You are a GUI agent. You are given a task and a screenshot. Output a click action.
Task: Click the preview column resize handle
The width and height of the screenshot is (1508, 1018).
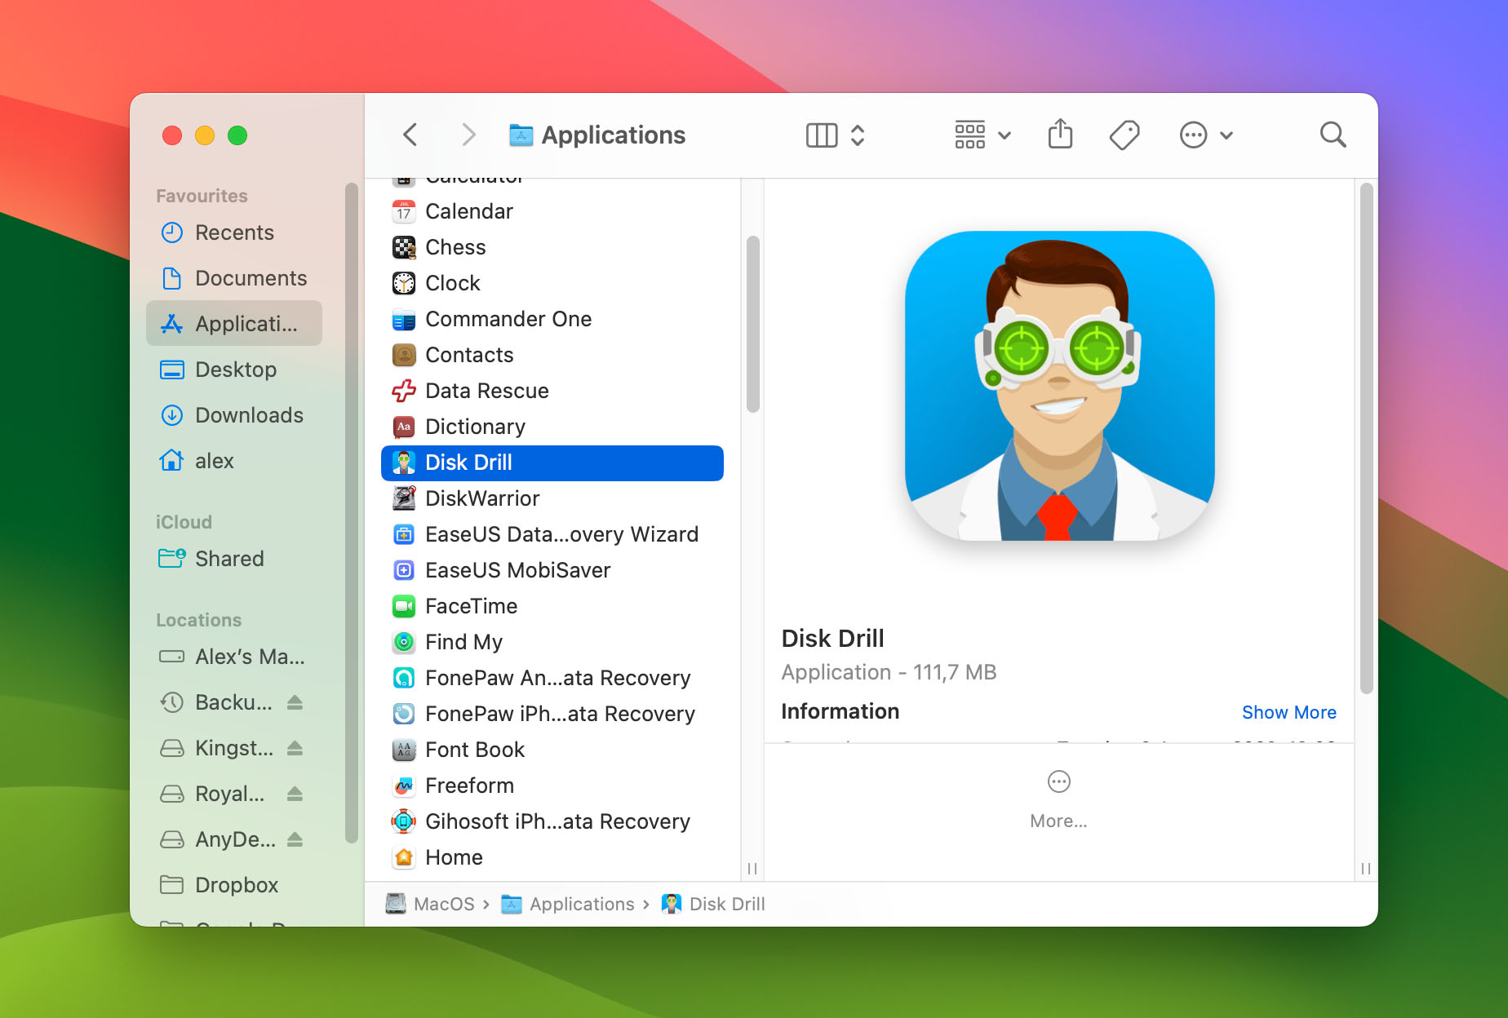[x=1366, y=868]
